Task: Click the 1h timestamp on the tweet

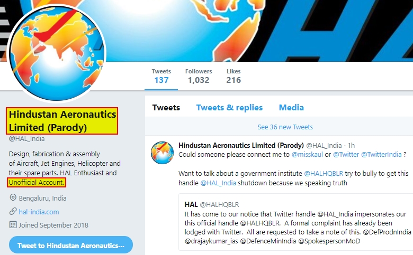Action: point(351,146)
